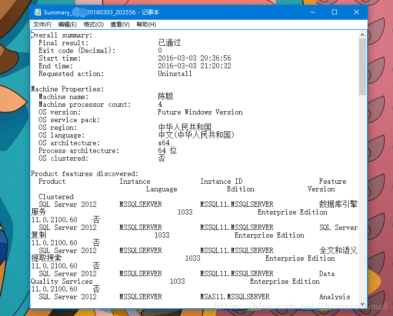Click the 'Machine Properties:' heading
The height and width of the screenshot is (316, 393).
[x=67, y=89]
